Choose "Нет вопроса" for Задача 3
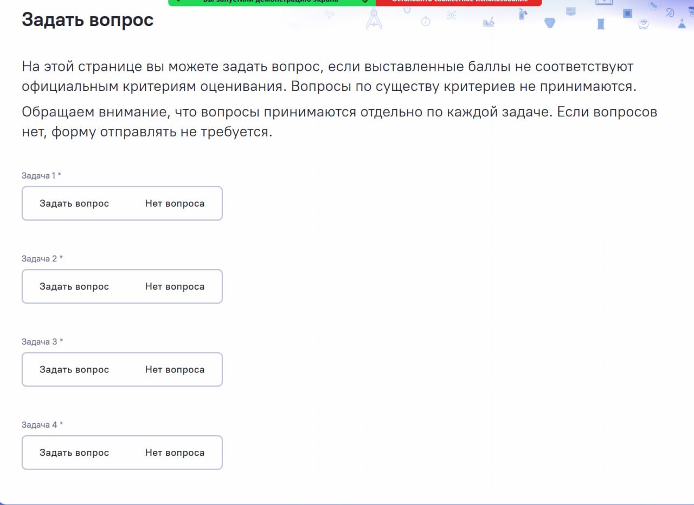 (175, 370)
